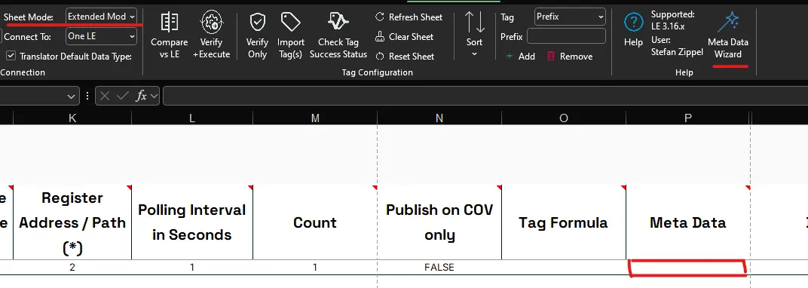This screenshot has width=808, height=288.
Task: Toggle Translator Default Data Type checkbox
Action: 11,56
